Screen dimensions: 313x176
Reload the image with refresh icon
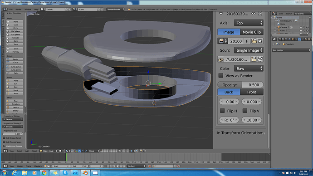point(260,59)
